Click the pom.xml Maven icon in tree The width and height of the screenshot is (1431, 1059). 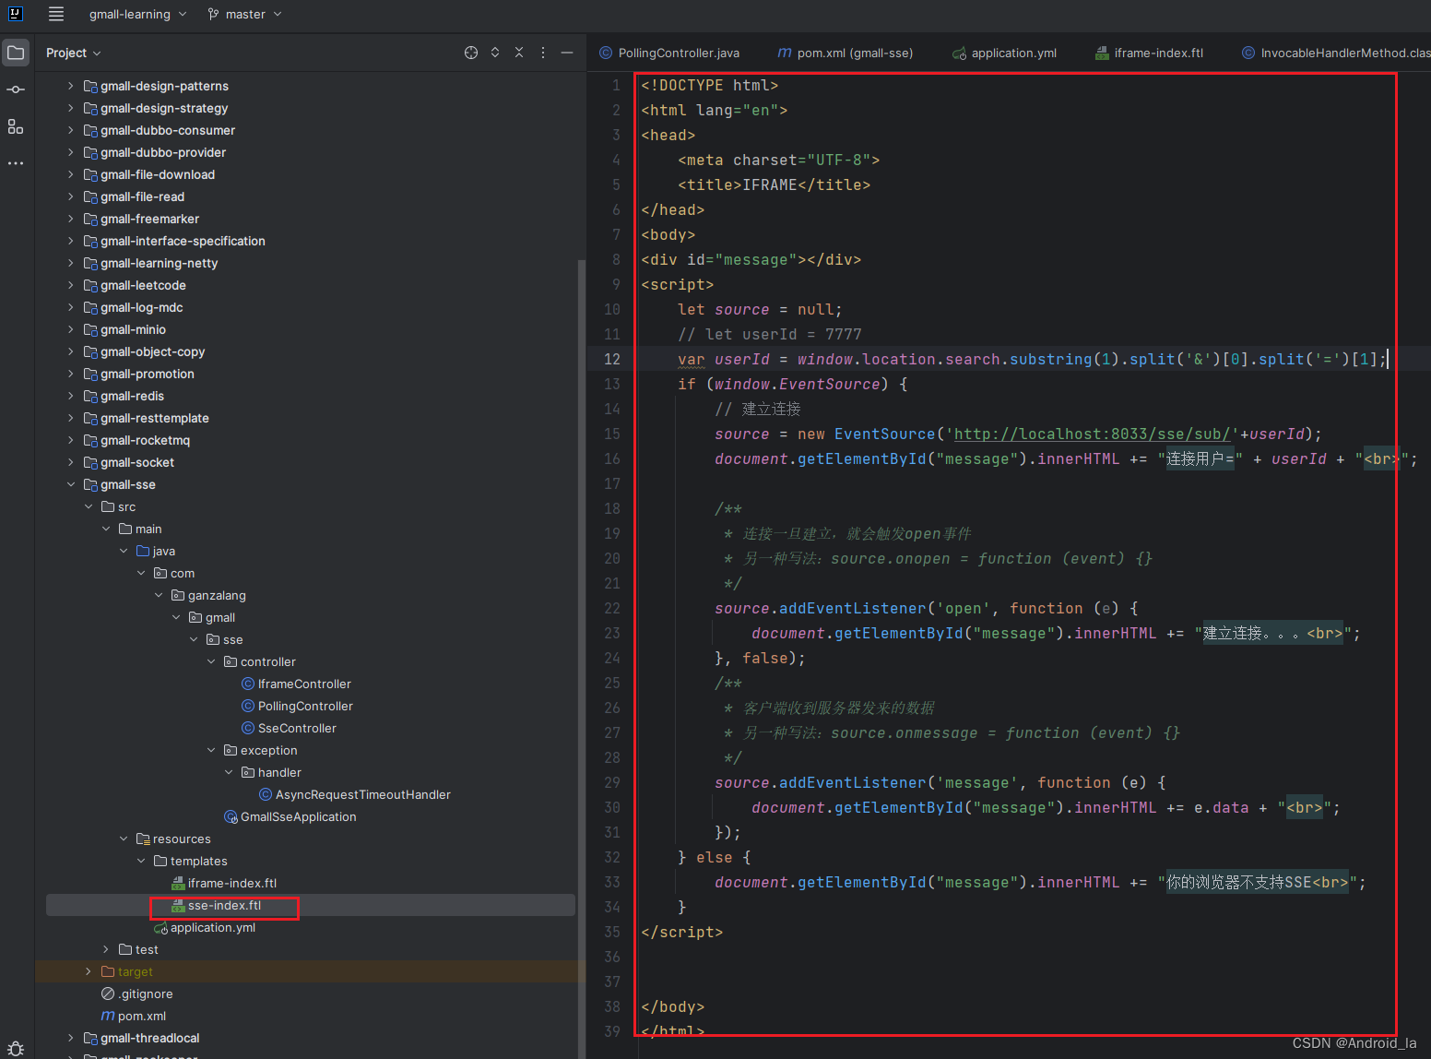click(x=108, y=1016)
